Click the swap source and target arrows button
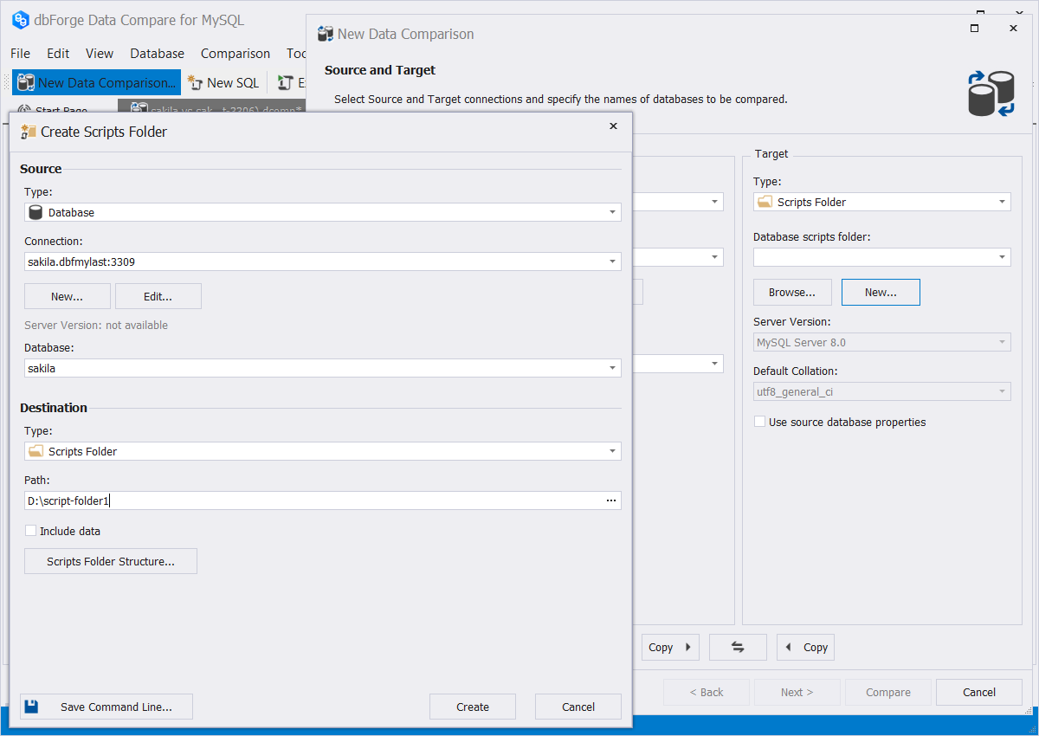The height and width of the screenshot is (736, 1039). (x=738, y=647)
